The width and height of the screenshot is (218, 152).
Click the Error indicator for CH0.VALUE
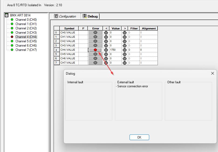coord(95,33)
